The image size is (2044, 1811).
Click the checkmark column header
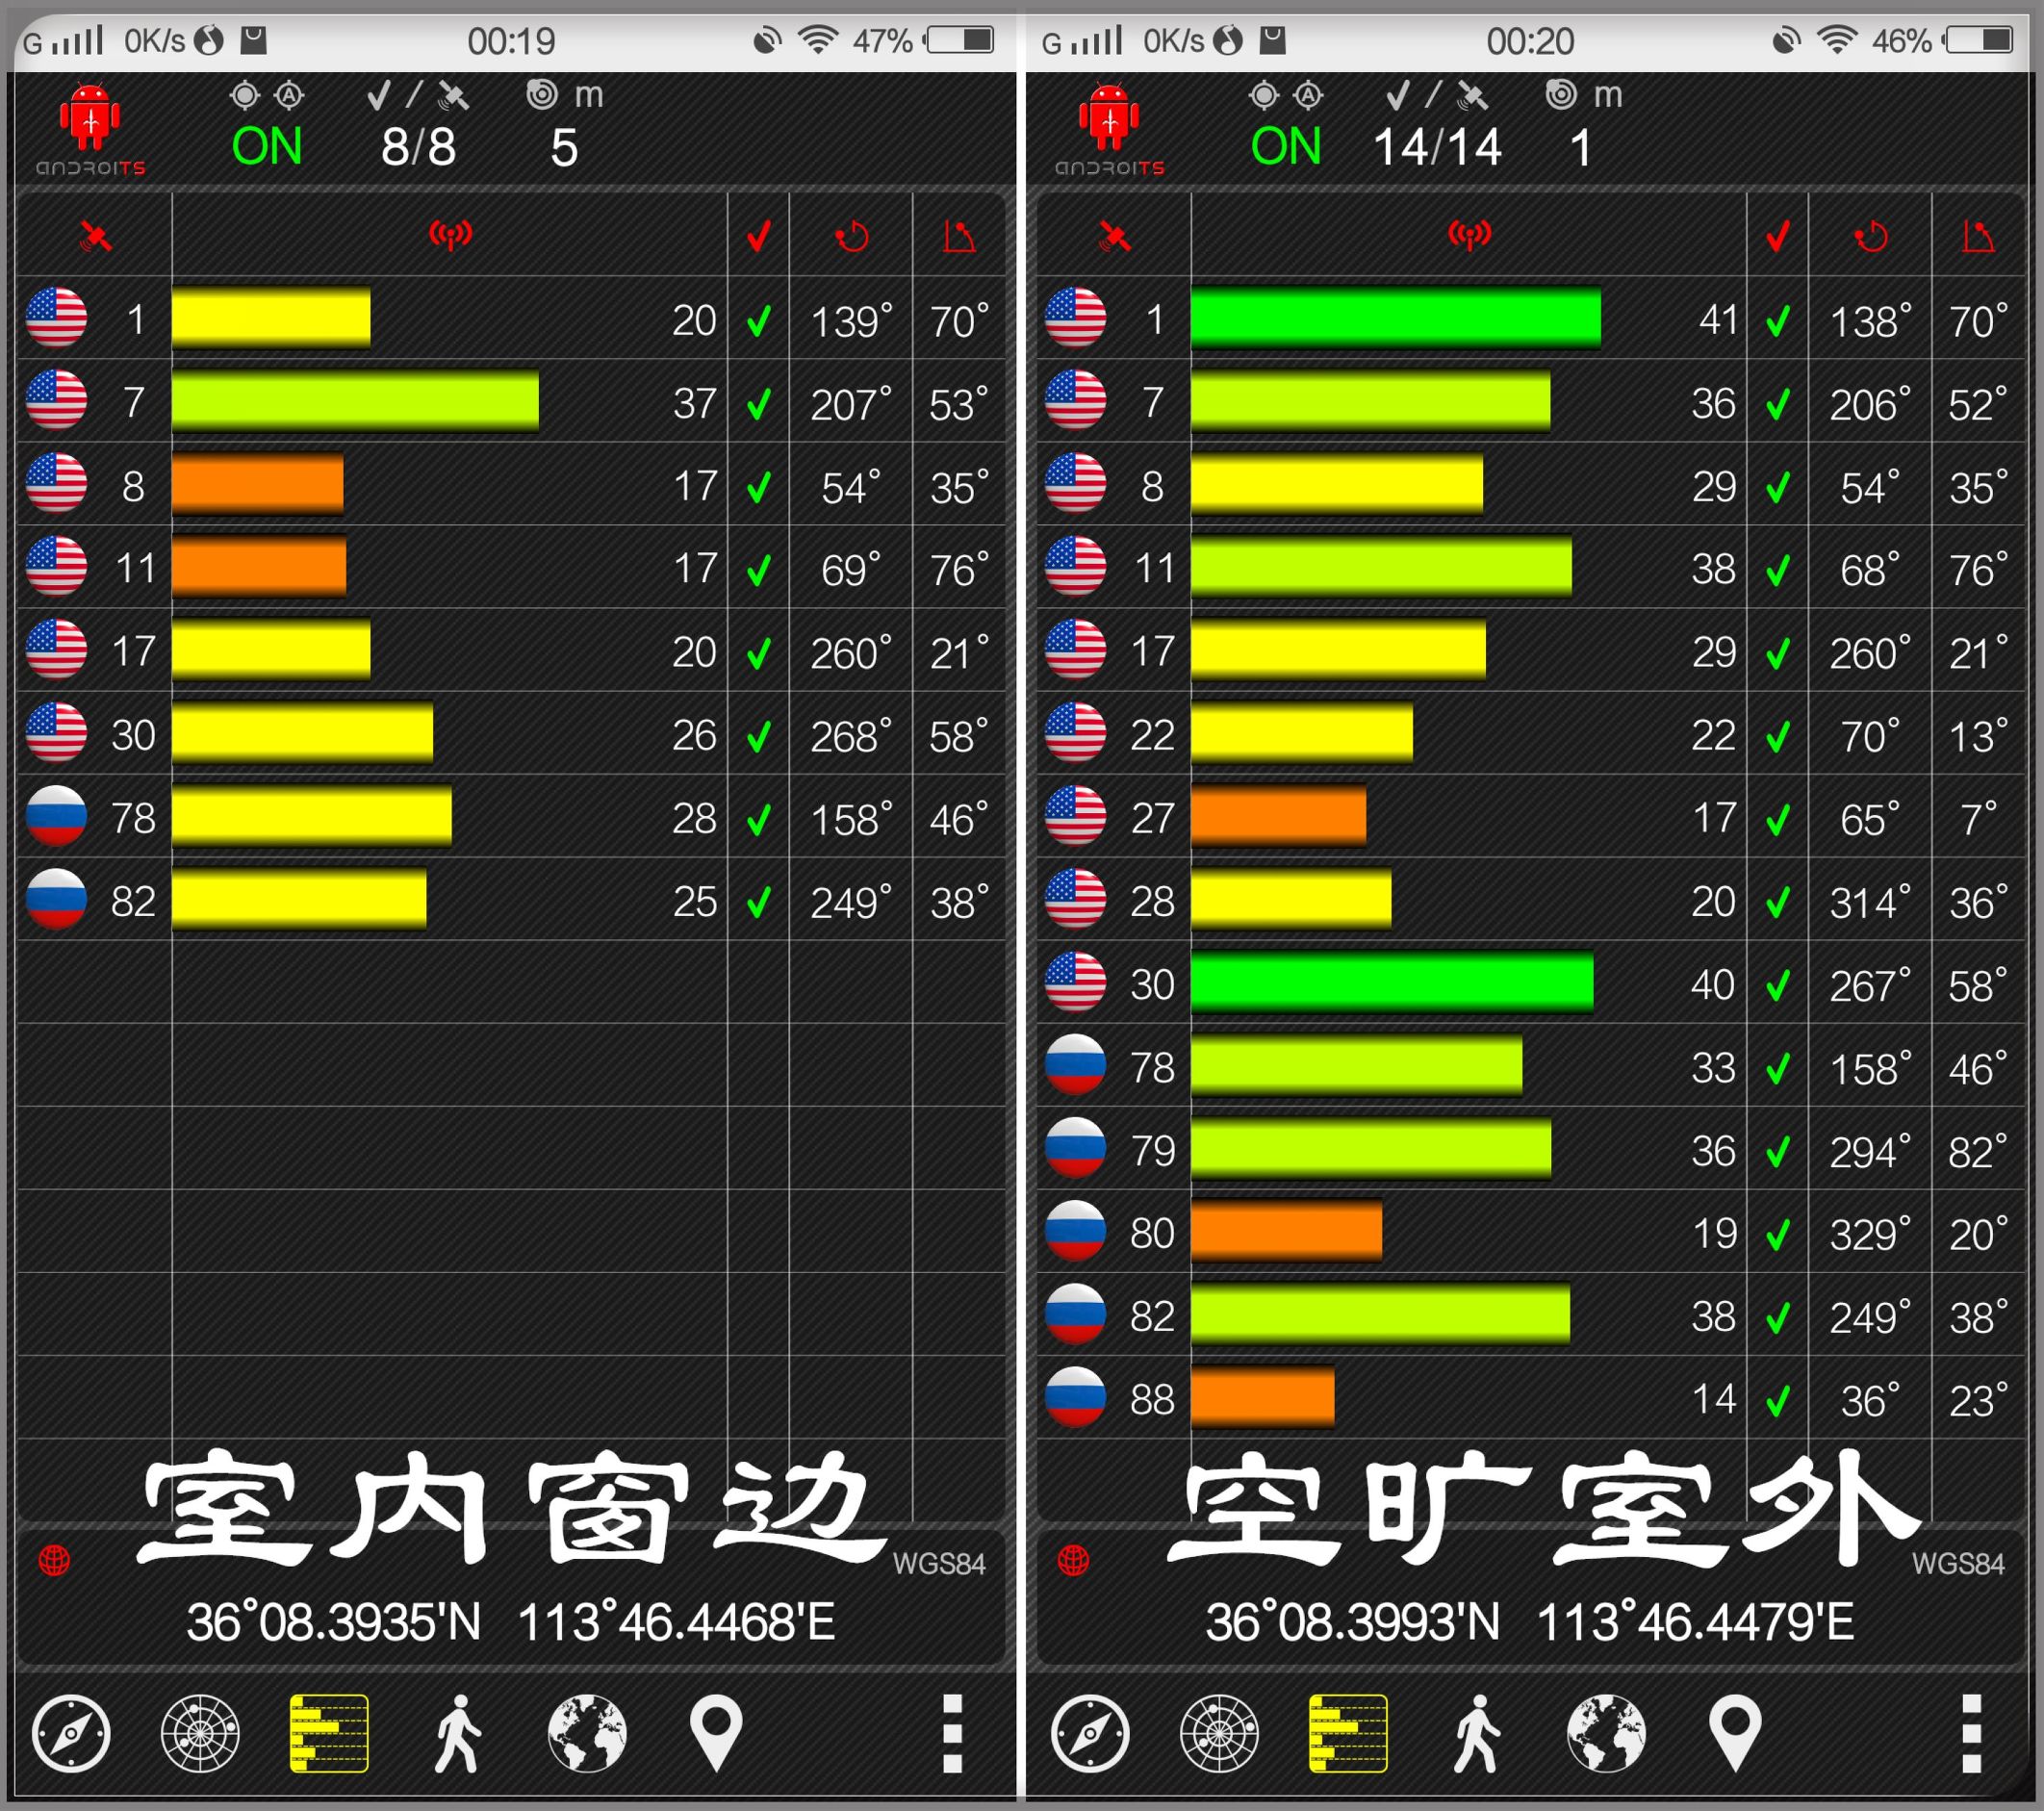pos(759,235)
